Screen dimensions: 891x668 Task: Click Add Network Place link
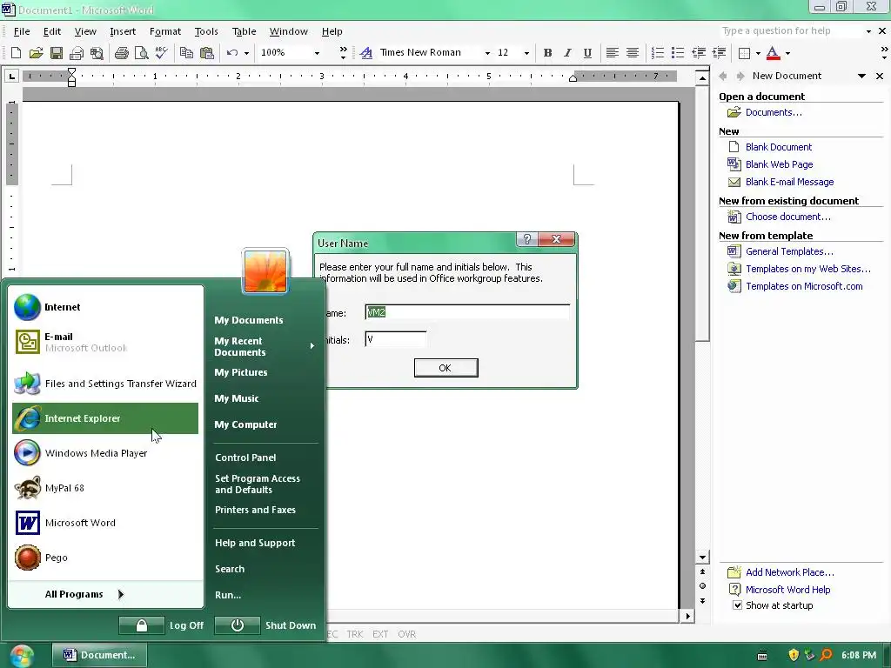click(790, 572)
